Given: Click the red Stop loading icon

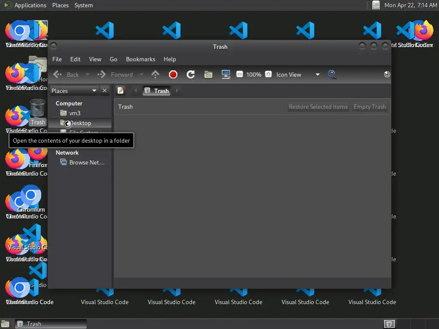Looking at the screenshot, I should [x=173, y=75].
